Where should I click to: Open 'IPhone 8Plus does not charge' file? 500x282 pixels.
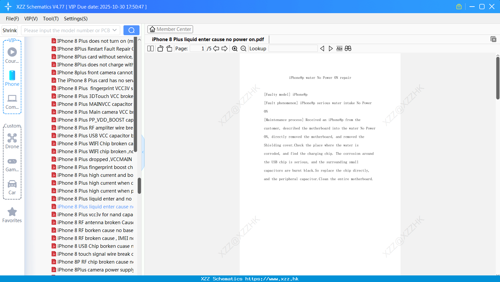click(x=92, y=65)
